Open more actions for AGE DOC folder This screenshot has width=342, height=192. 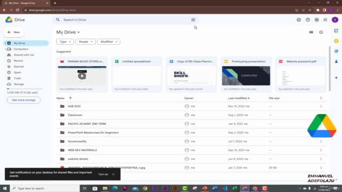(x=321, y=106)
